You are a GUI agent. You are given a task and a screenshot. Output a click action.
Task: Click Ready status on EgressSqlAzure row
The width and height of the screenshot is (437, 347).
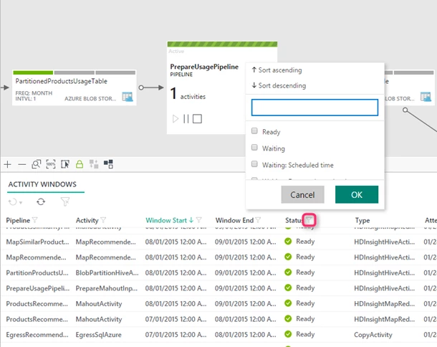coord(305,334)
